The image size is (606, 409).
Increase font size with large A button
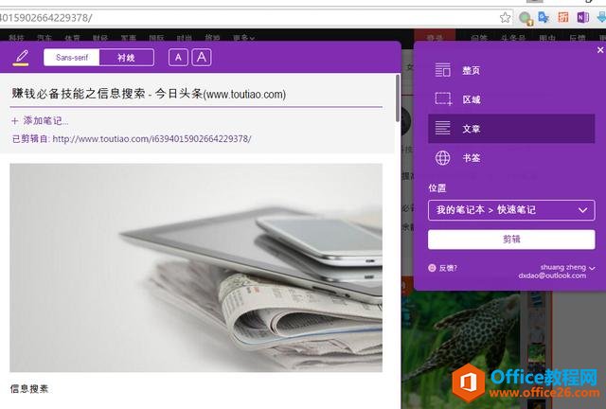202,58
